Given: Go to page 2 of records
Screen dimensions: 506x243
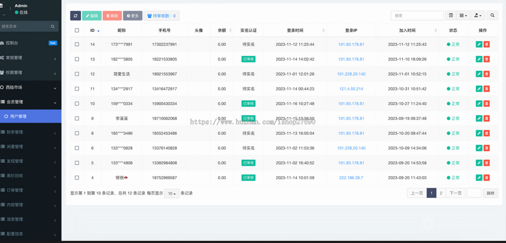Looking at the screenshot, I should coord(441,193).
